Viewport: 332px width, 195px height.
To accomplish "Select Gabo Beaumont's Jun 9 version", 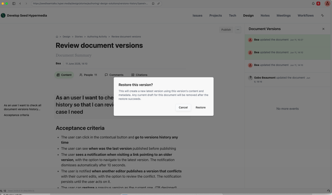I will pyautogui.click(x=288, y=80).
